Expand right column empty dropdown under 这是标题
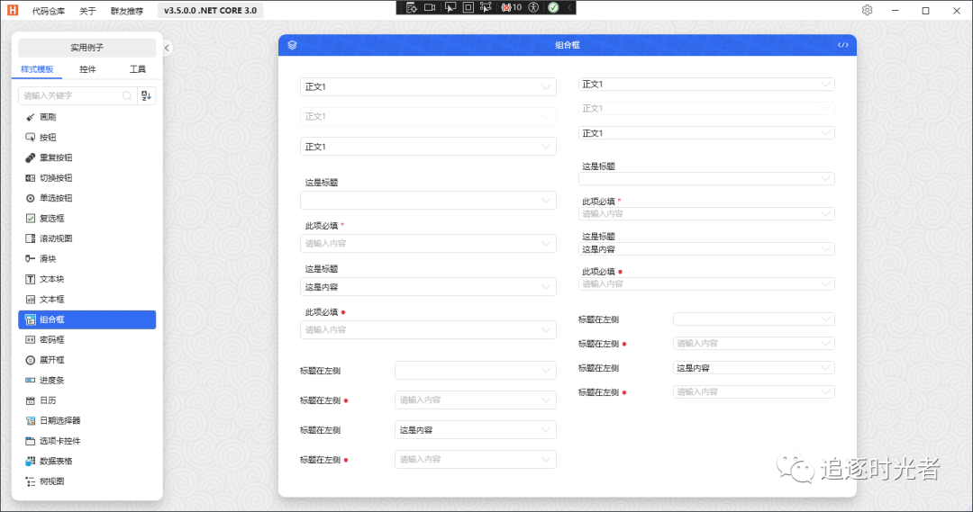 tap(706, 179)
